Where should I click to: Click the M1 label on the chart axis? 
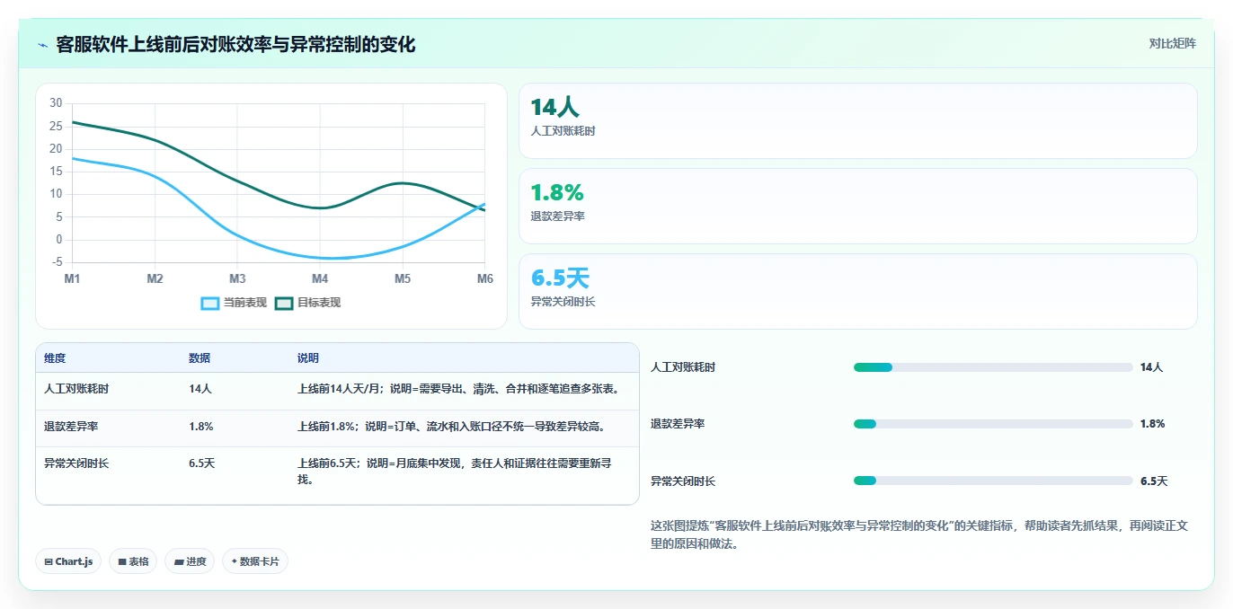[x=72, y=279]
